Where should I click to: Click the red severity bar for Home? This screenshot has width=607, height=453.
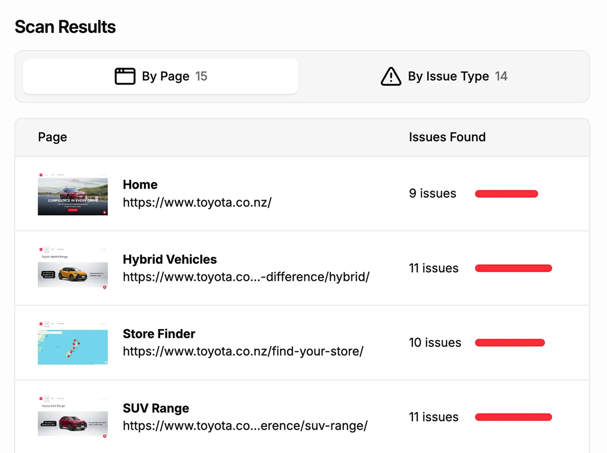point(506,194)
